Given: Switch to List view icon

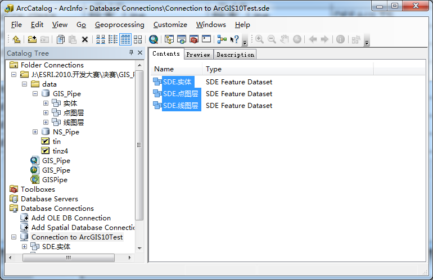Looking at the screenshot, I should [112, 39].
